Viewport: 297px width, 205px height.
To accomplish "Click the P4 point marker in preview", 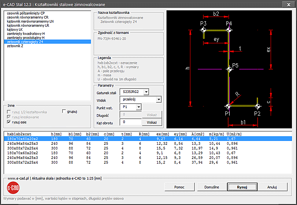I will coord(229,30).
